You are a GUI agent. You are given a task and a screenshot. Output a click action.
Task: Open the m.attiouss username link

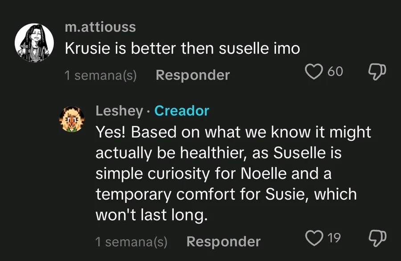[x=100, y=27]
